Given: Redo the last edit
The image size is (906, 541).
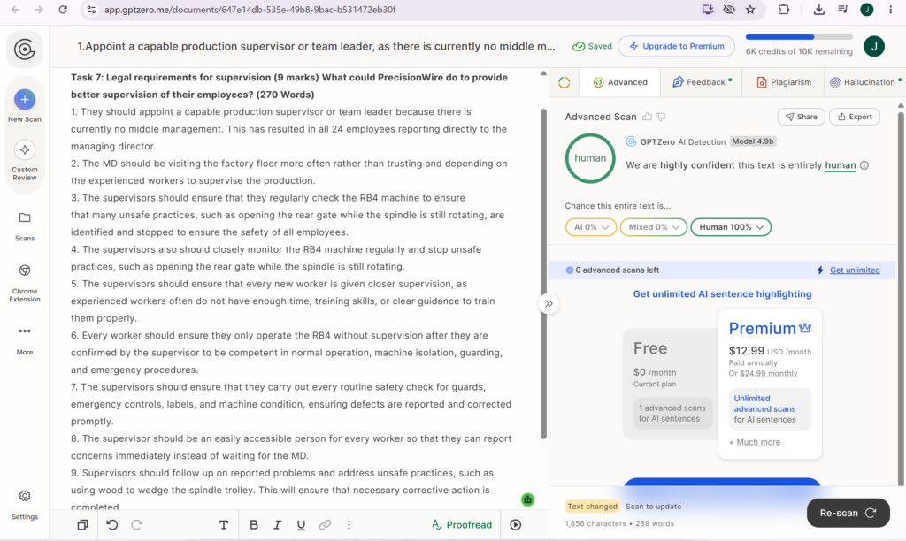Looking at the screenshot, I should (x=136, y=525).
